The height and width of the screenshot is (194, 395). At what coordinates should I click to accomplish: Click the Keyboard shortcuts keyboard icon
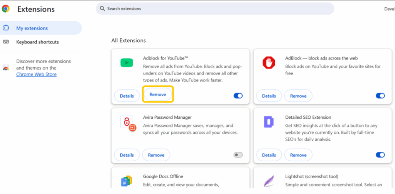[6, 41]
